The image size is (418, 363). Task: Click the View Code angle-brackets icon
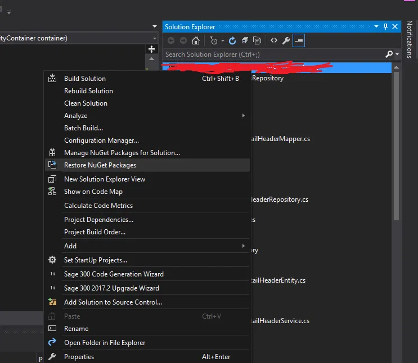coord(274,40)
